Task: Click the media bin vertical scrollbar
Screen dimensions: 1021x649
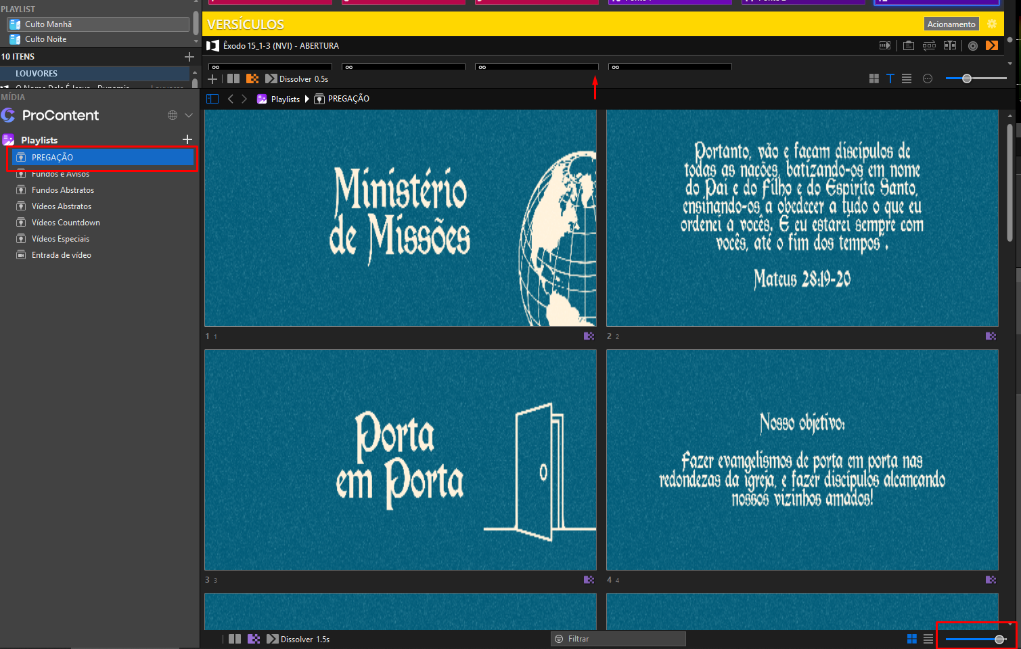Action: (x=1010, y=183)
